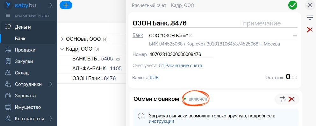
Task: Click the Деньги ruble icon
Action: pos(8,27)
